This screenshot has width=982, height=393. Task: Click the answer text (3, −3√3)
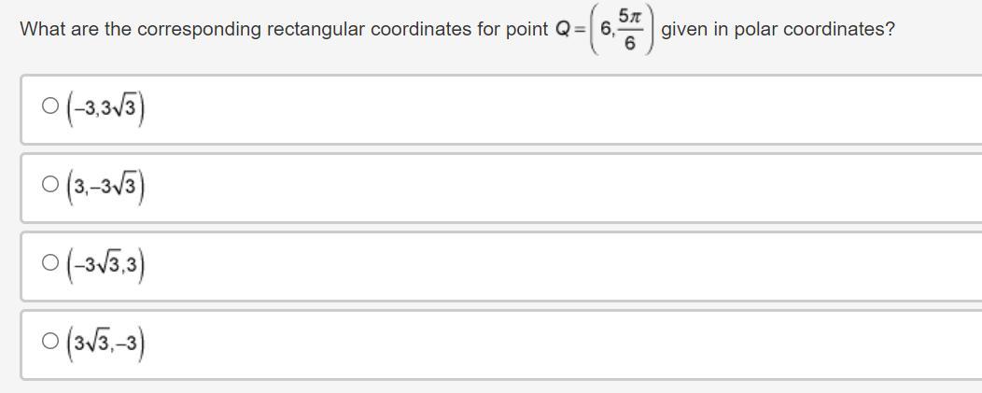click(x=105, y=188)
